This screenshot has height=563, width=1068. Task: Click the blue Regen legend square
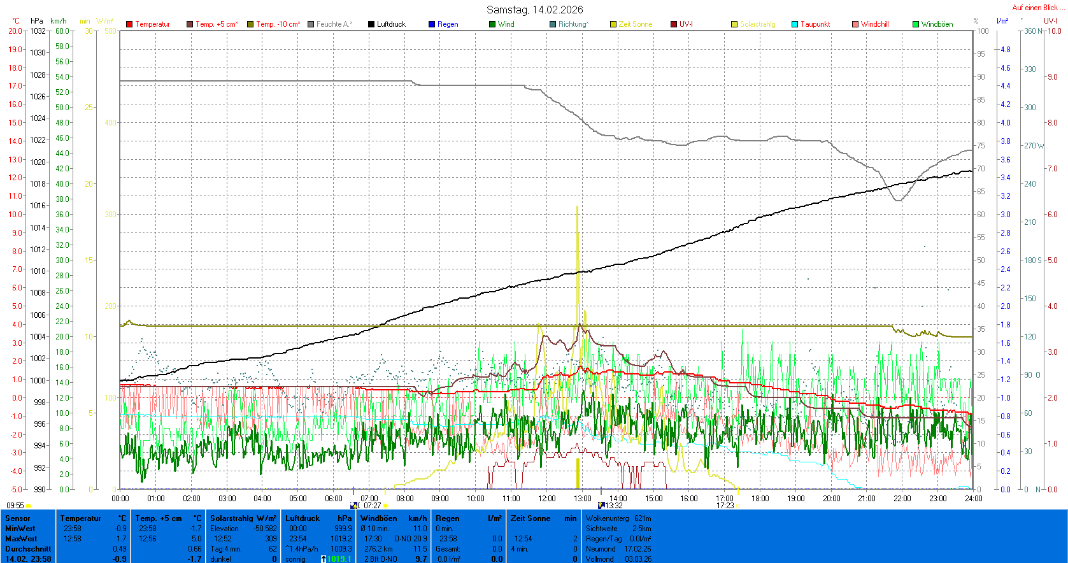(x=432, y=24)
